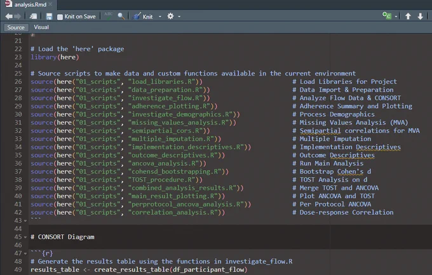Viewport: 432px width, 275px height.
Task: Click the "correlation_analysis.R" source line
Action: [x=128, y=213]
